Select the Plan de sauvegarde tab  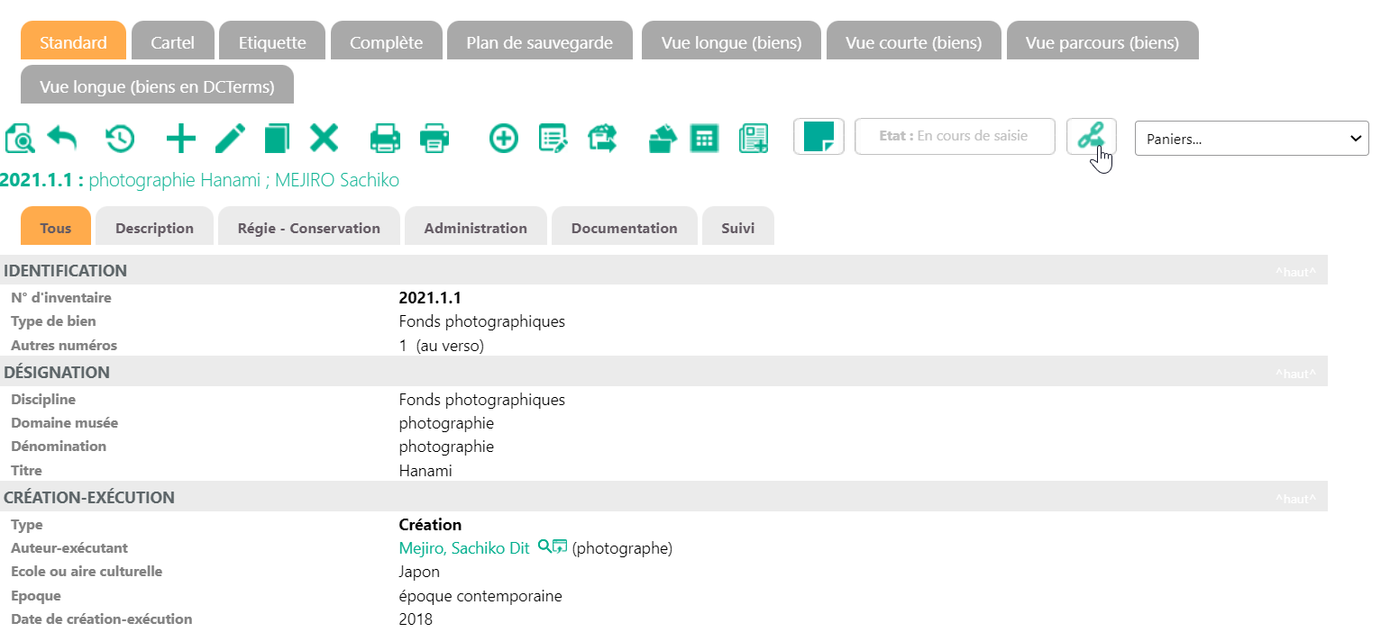coord(539,42)
